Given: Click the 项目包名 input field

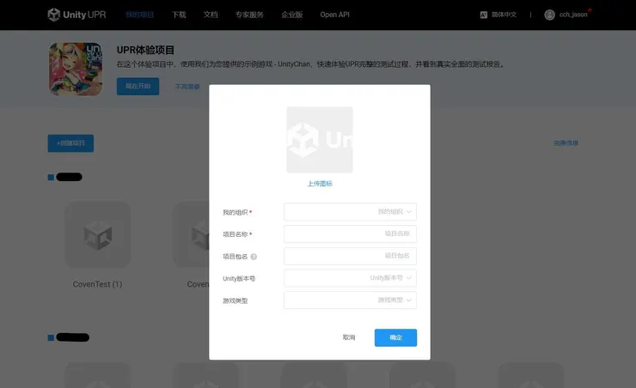Looking at the screenshot, I should tap(350, 256).
